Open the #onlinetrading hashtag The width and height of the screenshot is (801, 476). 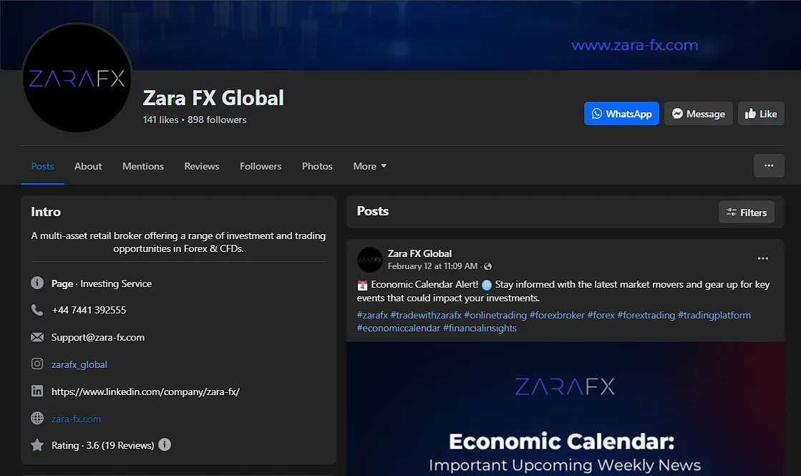[495, 315]
